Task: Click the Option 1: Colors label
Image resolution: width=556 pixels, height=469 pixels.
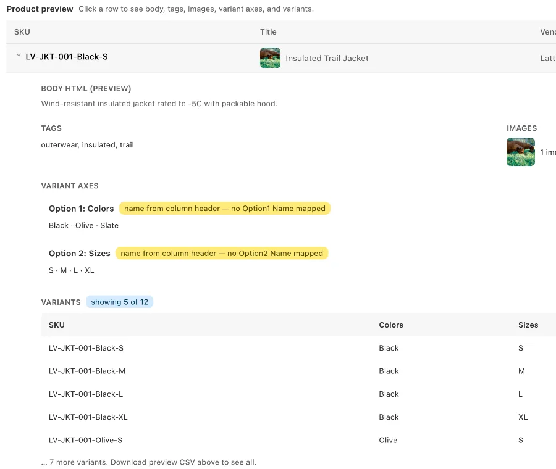Action: pos(81,209)
